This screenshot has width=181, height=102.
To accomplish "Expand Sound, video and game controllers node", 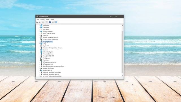I will 39,66.
